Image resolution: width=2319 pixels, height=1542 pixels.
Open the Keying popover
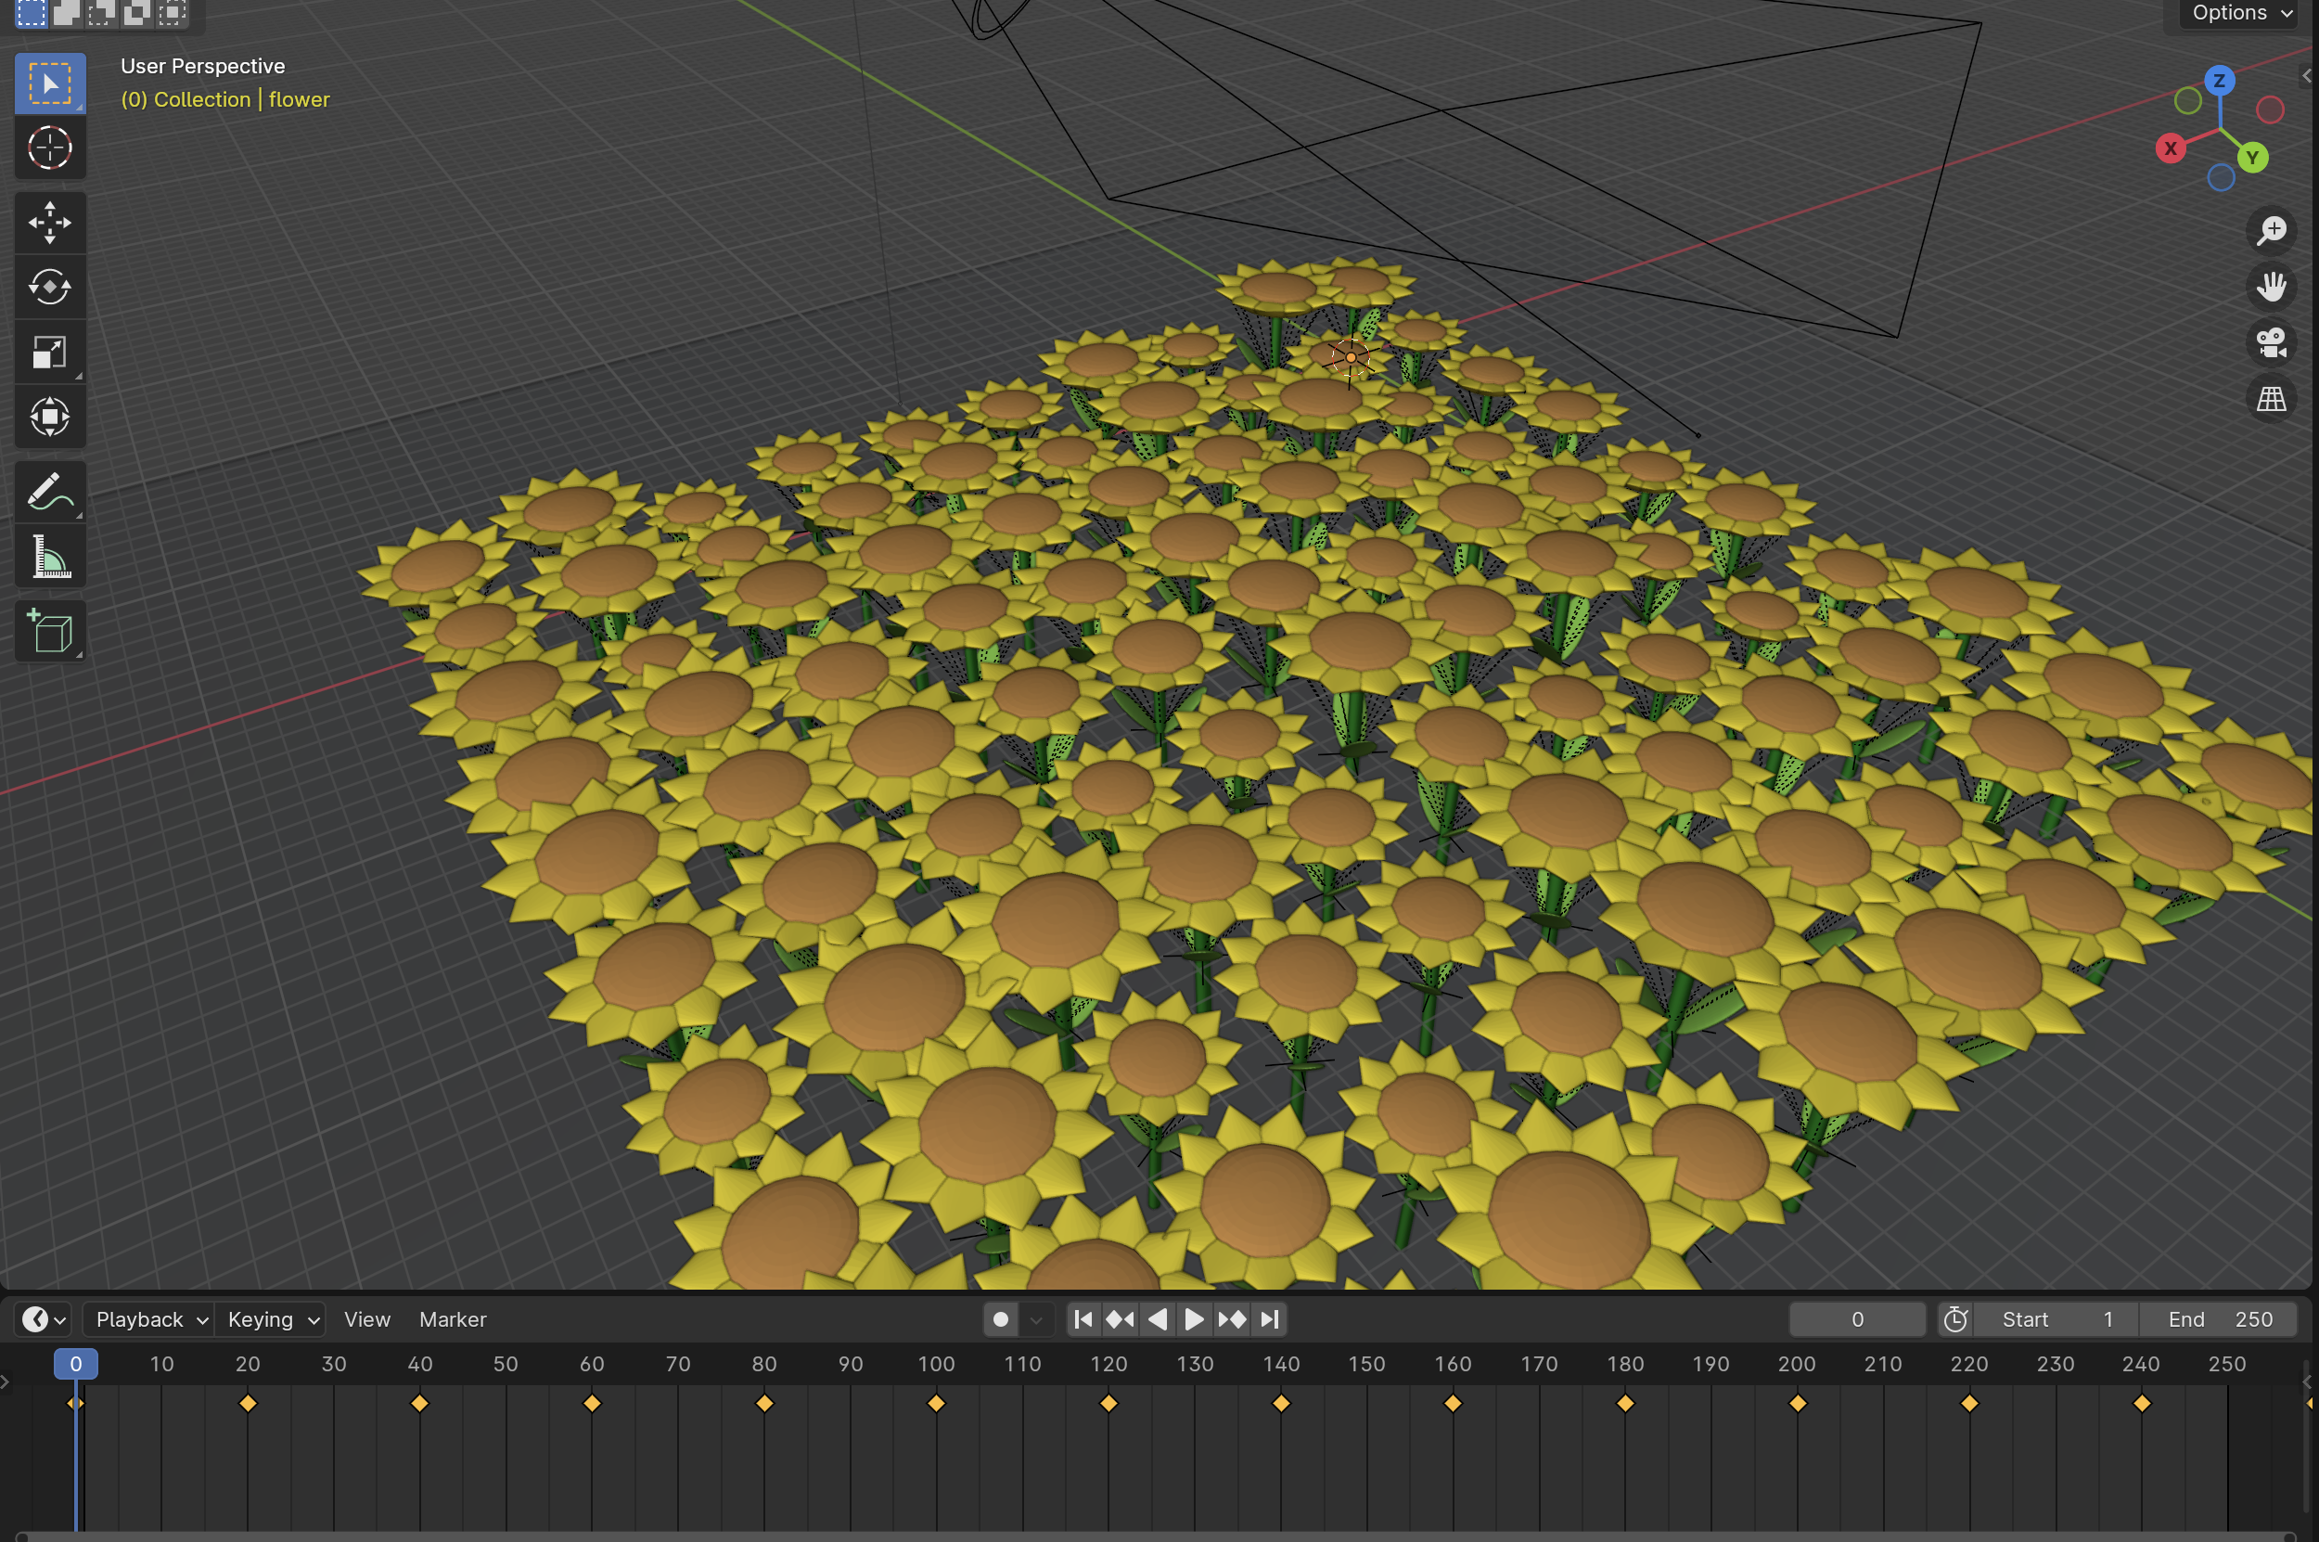(x=271, y=1318)
